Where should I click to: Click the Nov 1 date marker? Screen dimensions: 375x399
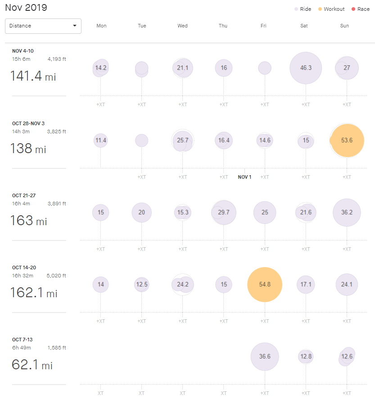244,177
